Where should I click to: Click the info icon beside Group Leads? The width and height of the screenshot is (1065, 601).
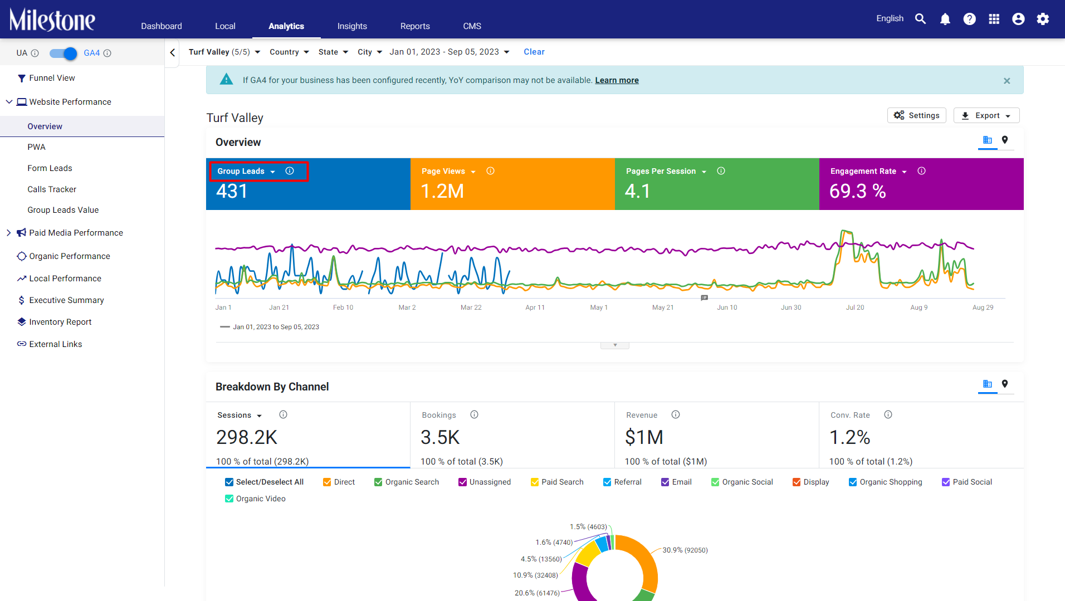point(290,171)
